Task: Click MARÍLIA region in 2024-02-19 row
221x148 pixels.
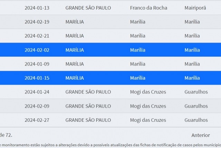Action: pyautogui.click(x=75, y=22)
